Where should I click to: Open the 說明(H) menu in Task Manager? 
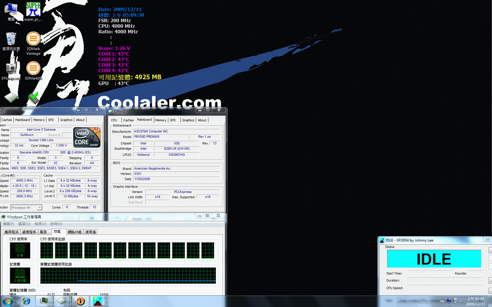[56, 224]
